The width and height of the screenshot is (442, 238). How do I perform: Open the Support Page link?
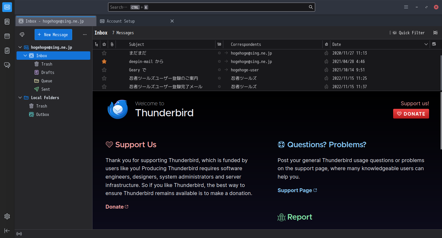[297, 190]
